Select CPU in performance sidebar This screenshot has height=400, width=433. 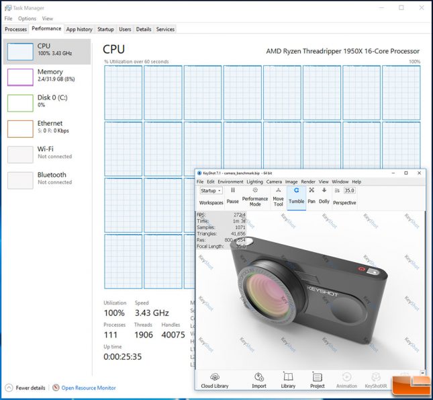(x=47, y=52)
